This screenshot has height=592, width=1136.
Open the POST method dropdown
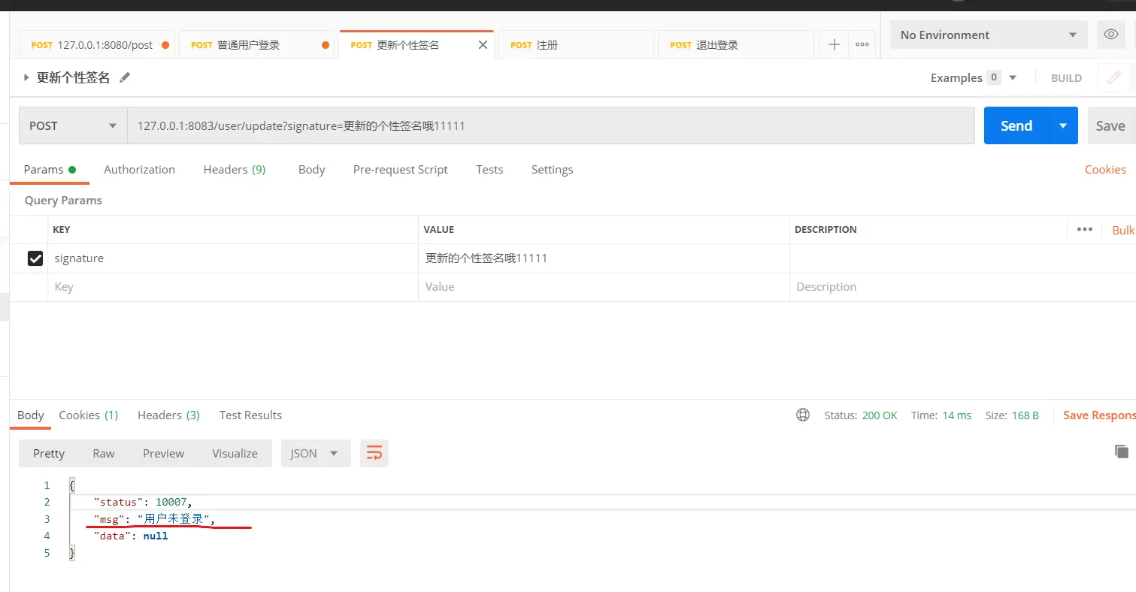[x=73, y=126]
